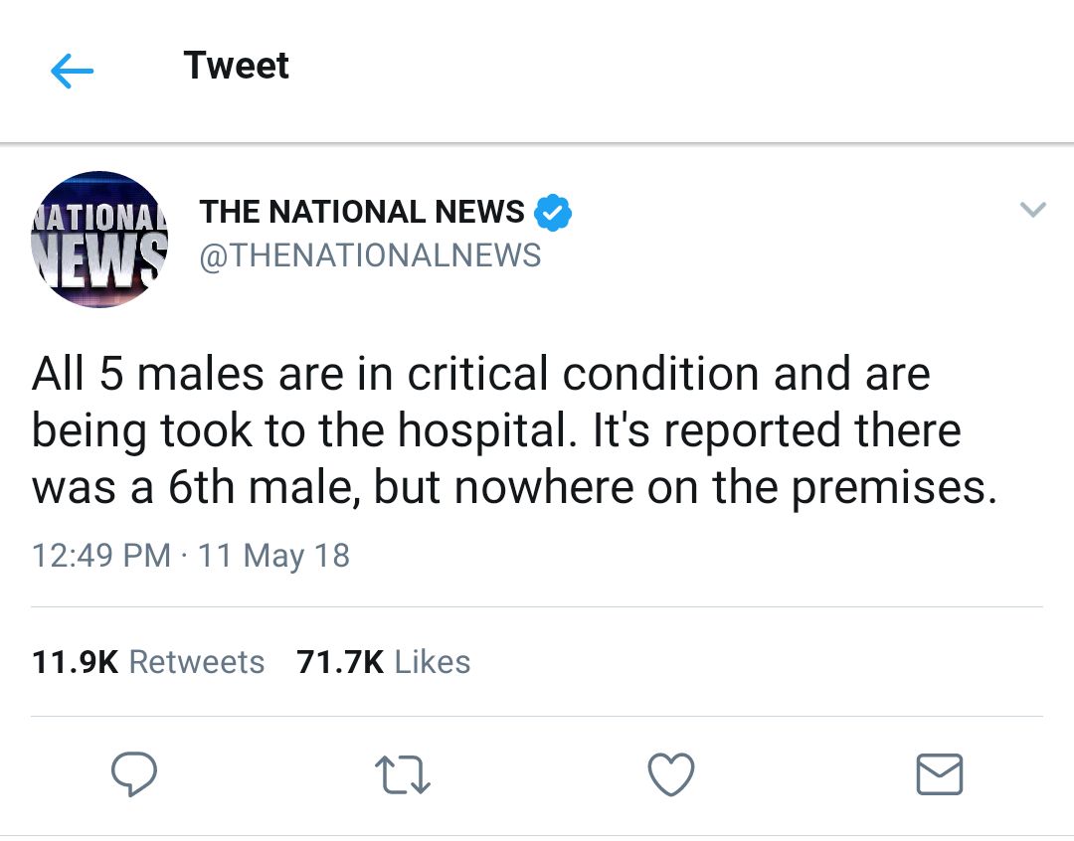Click the 71.7K likes count number
The height and width of the screenshot is (841, 1074).
[340, 662]
